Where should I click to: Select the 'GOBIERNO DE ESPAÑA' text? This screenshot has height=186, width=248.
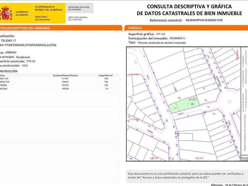22,14
